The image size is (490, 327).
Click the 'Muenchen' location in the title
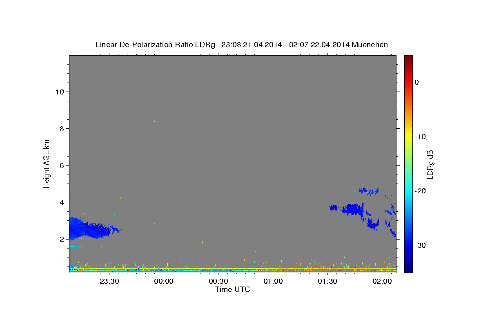click(370, 45)
